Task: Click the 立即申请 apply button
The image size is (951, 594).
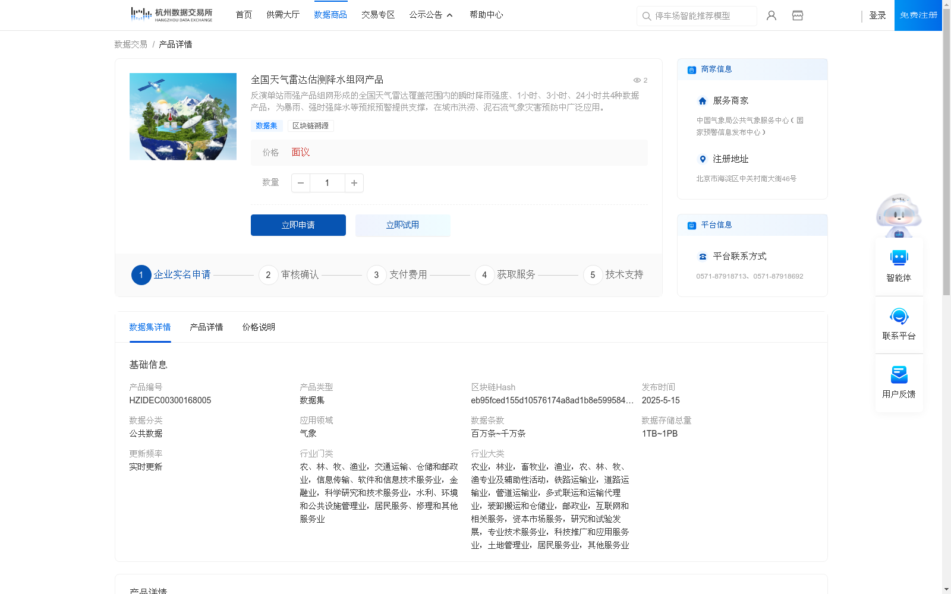Action: coord(298,225)
